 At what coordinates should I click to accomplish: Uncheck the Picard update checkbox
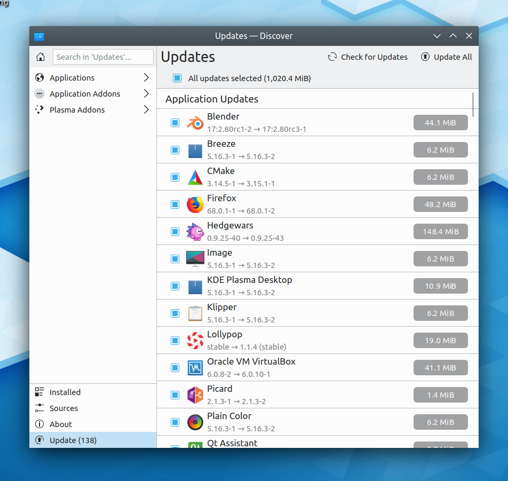tap(175, 395)
